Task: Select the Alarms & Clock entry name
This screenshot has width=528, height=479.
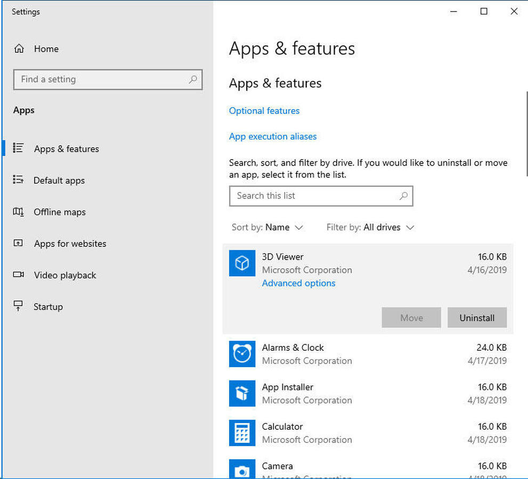Action: (293, 348)
